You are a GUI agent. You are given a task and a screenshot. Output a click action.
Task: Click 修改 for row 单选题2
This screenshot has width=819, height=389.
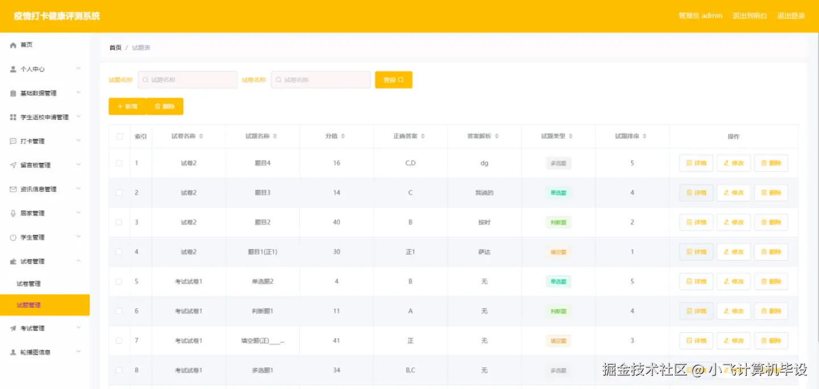click(734, 281)
